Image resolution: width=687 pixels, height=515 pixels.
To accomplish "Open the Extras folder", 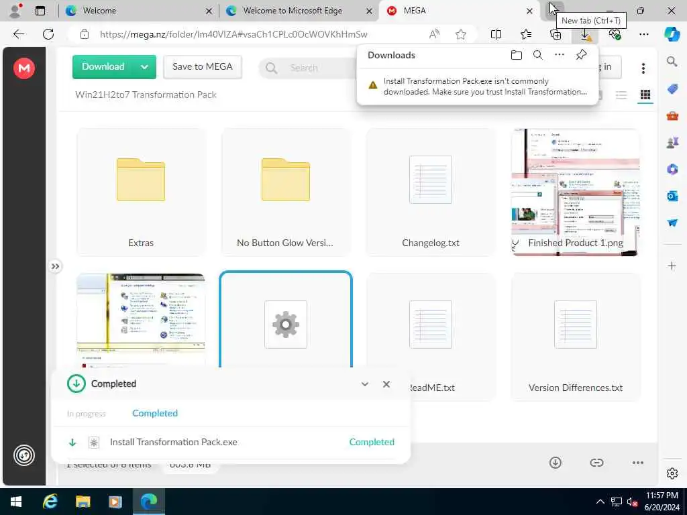I will [141, 192].
